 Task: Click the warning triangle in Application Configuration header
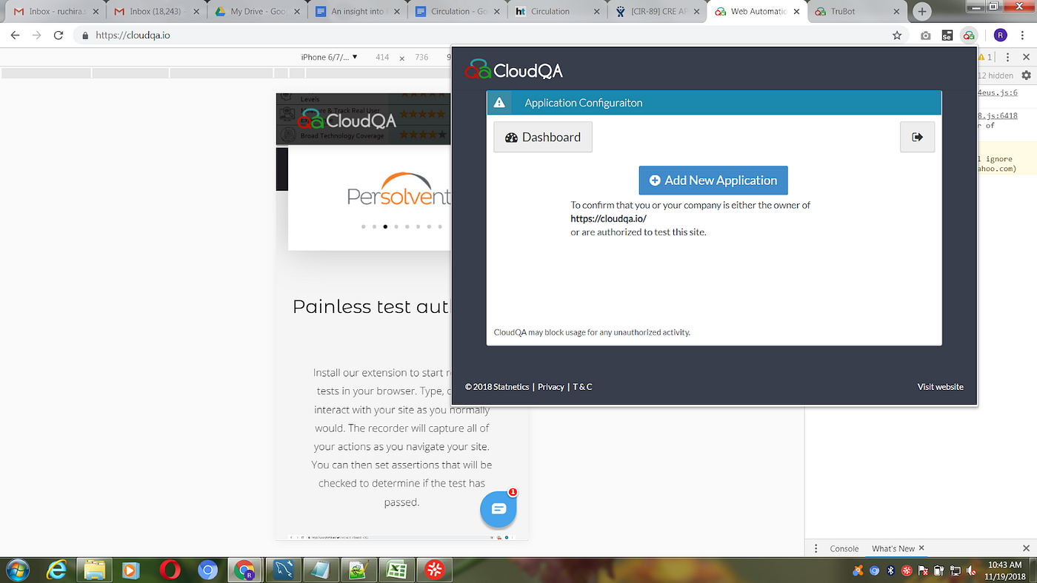pyautogui.click(x=499, y=103)
